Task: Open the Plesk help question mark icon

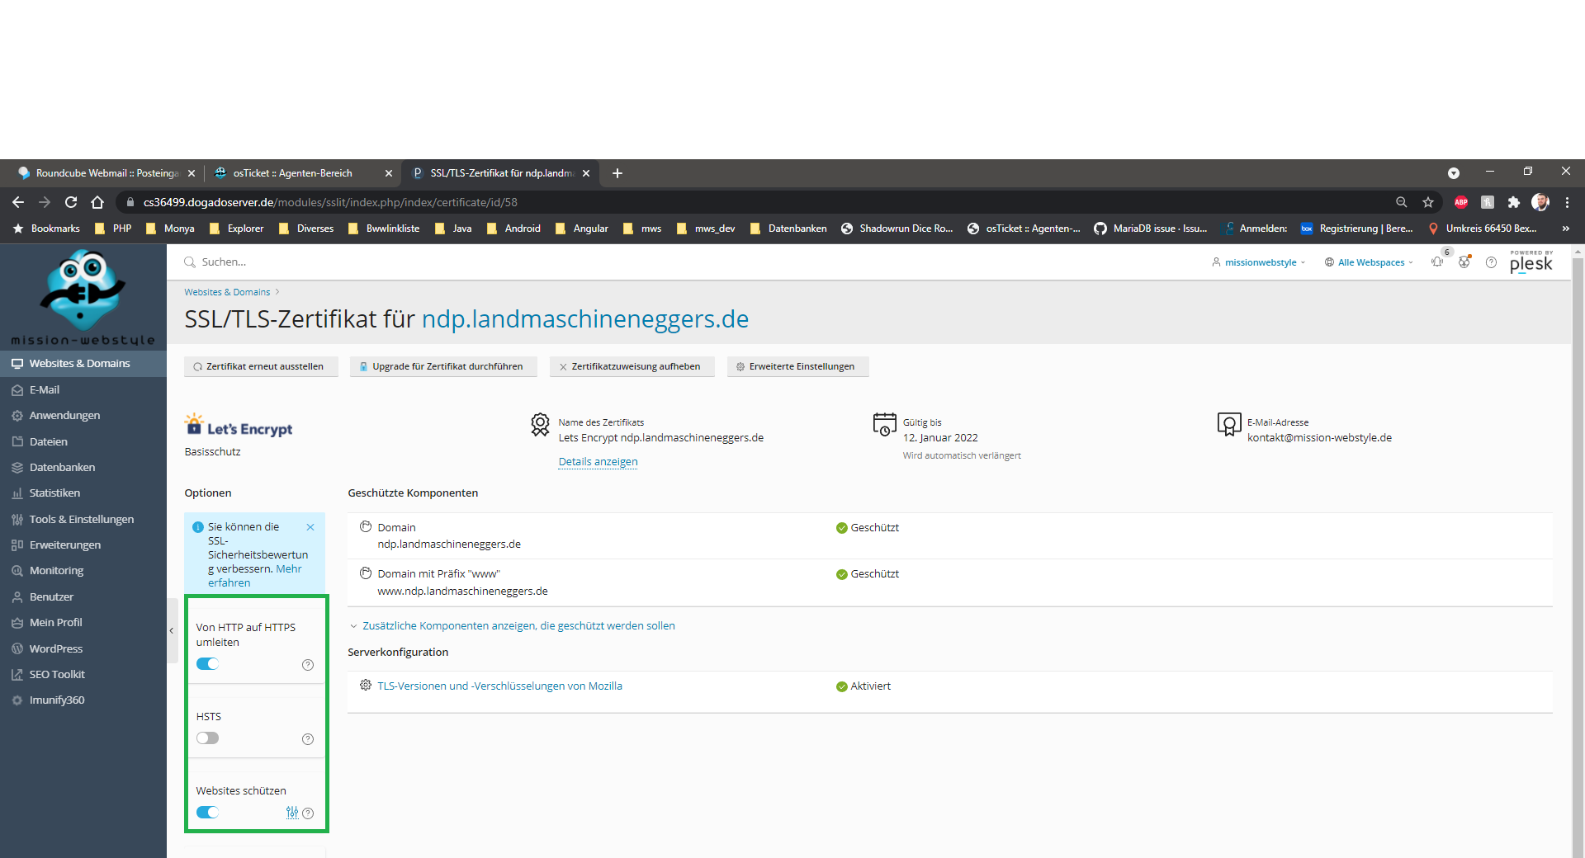Action: 1491,262
